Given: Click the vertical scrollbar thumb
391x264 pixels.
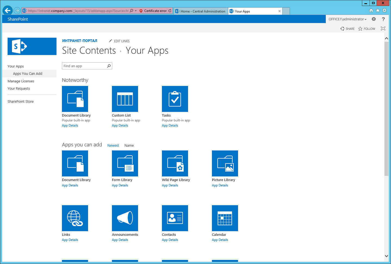Looking at the screenshot, I should (386, 109).
